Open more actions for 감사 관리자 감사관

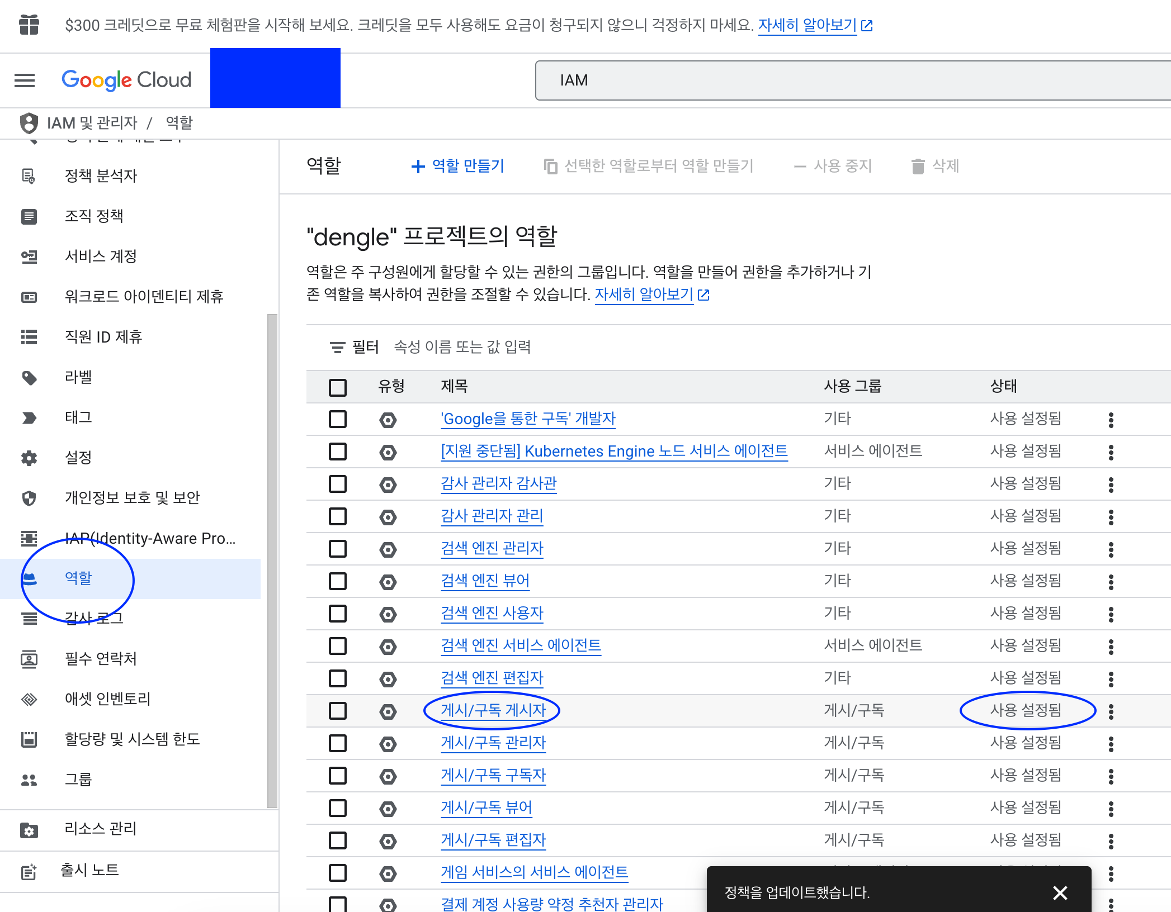pyautogui.click(x=1111, y=484)
